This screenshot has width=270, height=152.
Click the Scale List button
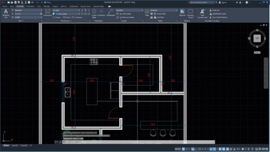[214, 10]
